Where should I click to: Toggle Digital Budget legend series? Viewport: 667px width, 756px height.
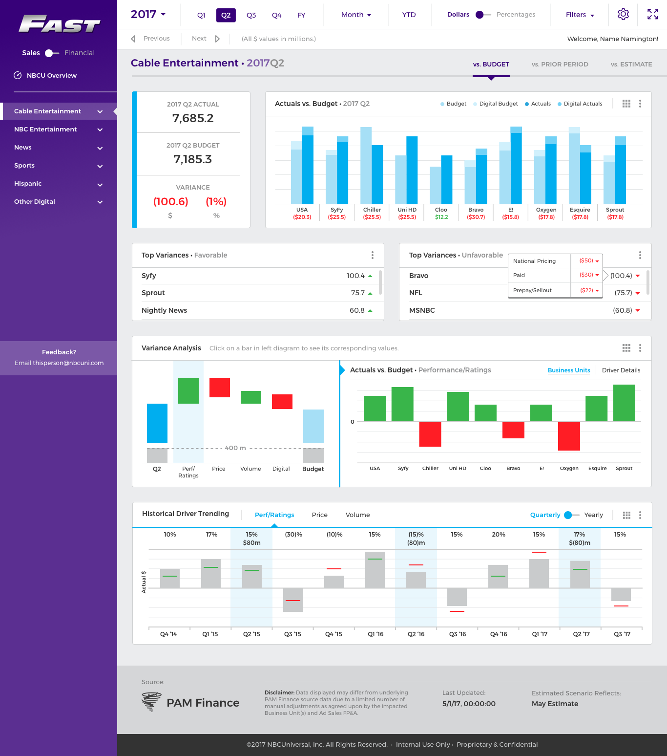click(x=496, y=104)
